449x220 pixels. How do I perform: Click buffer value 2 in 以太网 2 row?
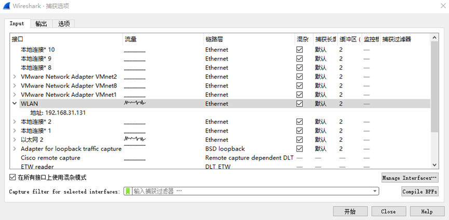[341, 140]
